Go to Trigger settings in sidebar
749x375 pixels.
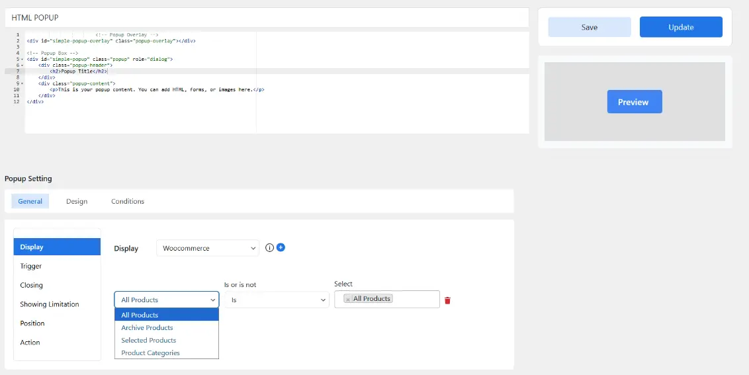coord(31,266)
